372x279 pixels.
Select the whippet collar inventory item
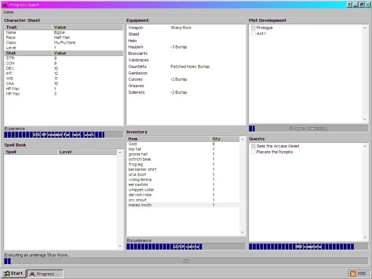tap(183, 190)
